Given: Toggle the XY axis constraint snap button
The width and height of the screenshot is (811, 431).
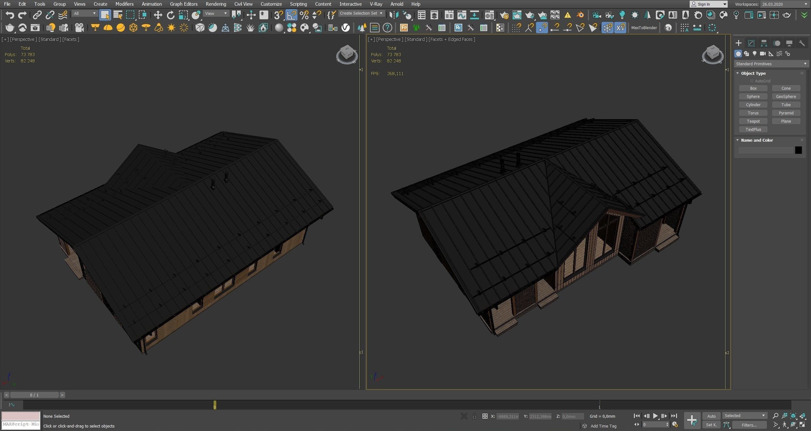Looking at the screenshot, I should pyautogui.click(x=620, y=28).
